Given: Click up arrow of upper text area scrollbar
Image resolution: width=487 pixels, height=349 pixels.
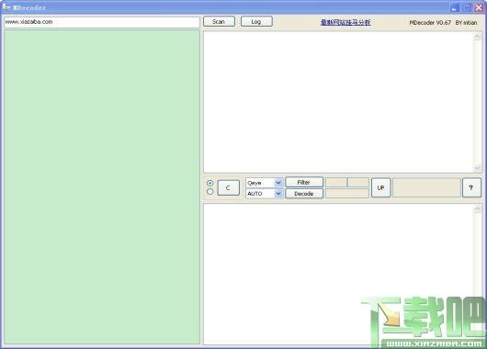Looking at the screenshot, I should point(477,37).
